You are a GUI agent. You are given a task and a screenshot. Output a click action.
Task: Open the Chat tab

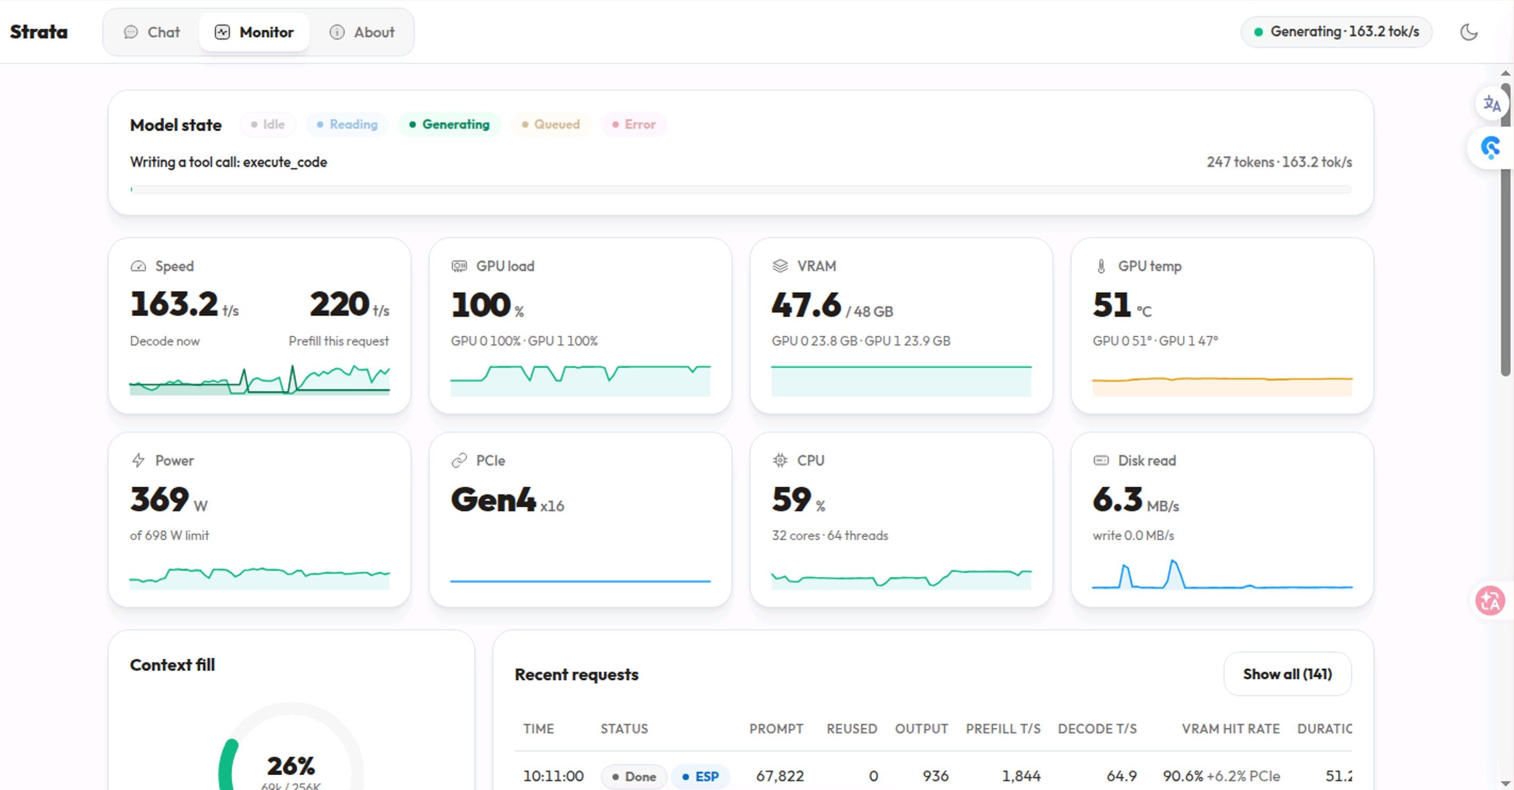pyautogui.click(x=152, y=32)
